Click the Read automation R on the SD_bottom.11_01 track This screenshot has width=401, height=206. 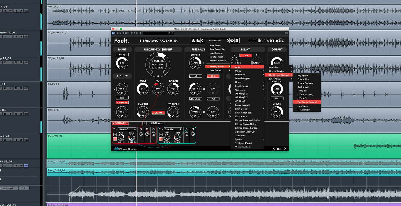point(16,37)
